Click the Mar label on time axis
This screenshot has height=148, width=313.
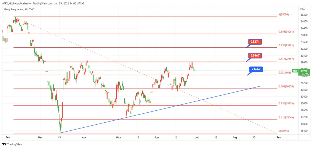[40, 138]
